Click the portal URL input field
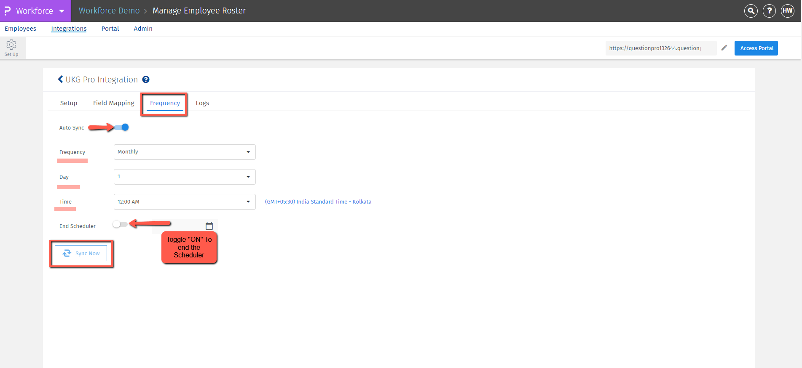Screen dimensions: 802x368 pyautogui.click(x=661, y=48)
